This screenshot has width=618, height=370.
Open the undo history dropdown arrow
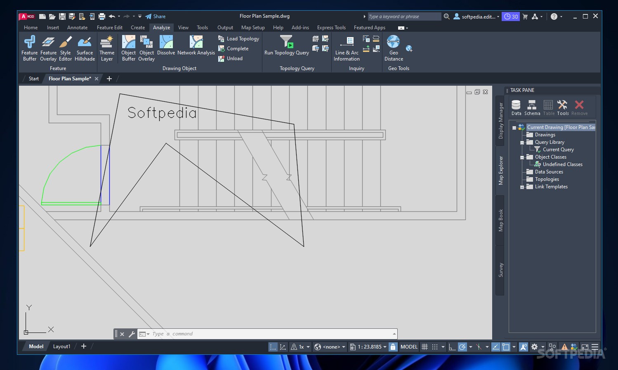point(119,16)
